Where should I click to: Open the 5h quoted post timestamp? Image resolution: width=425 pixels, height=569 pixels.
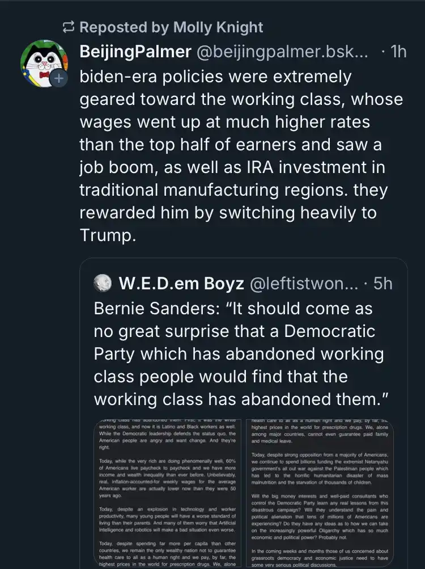point(383,284)
